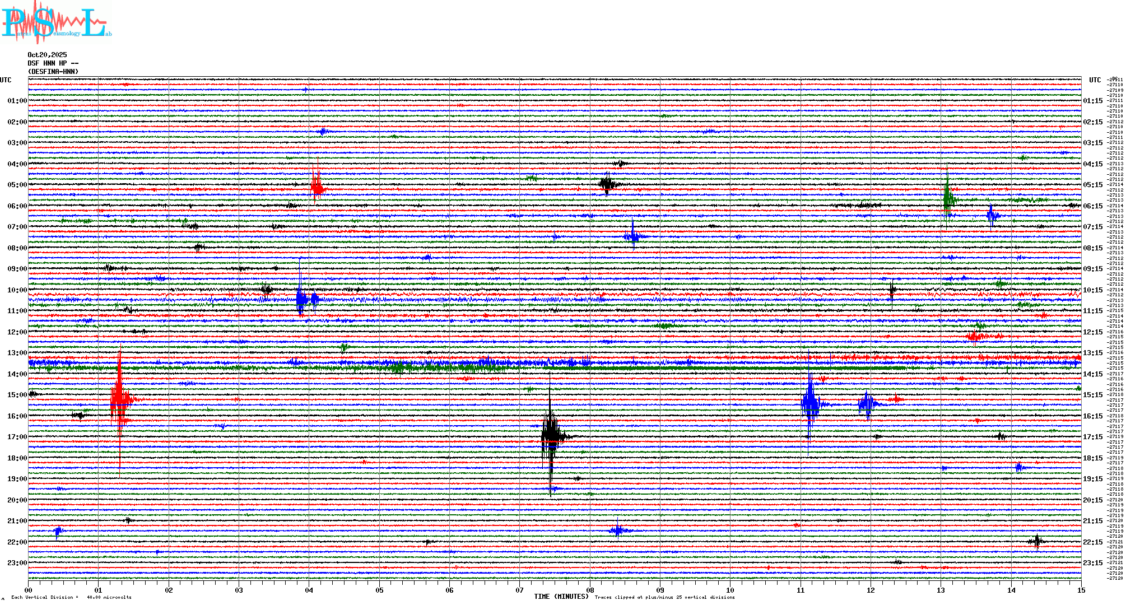Click the Traces clipped footnote text

pos(664,597)
